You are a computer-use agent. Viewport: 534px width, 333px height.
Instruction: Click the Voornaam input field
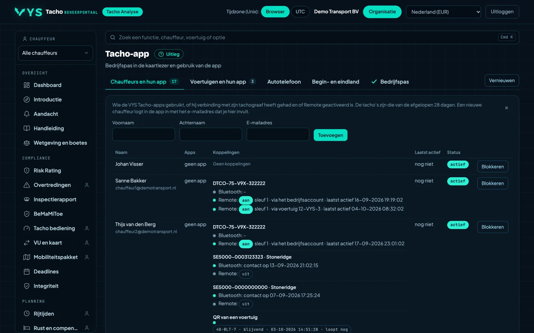pyautogui.click(x=144, y=135)
